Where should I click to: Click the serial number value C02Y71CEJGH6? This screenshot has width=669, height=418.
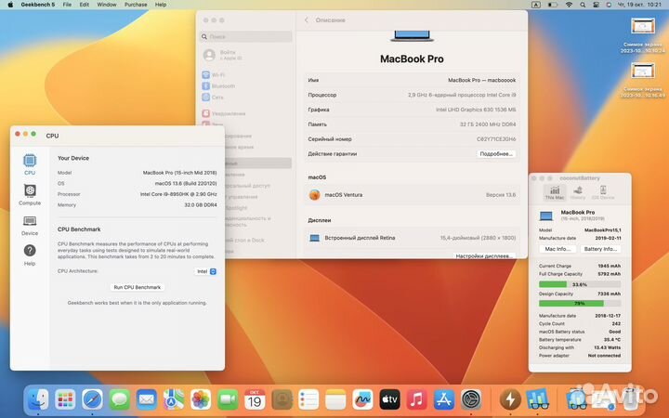(496, 139)
